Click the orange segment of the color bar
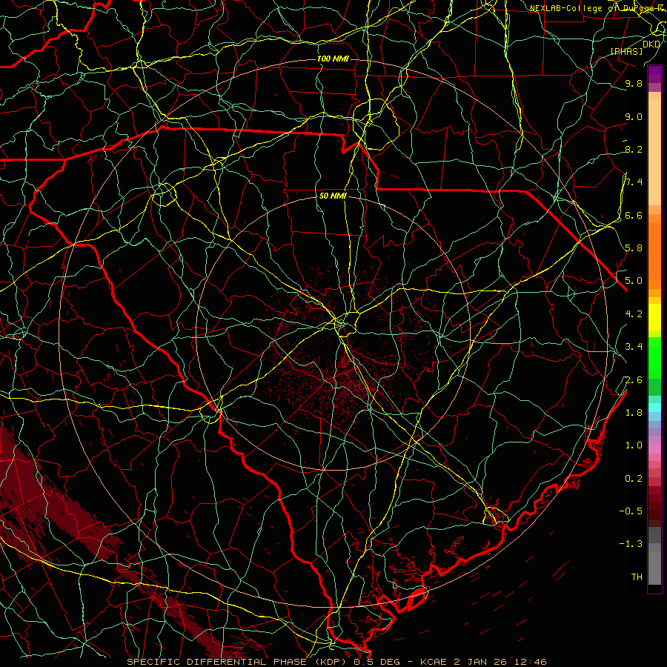667x667 pixels. [x=654, y=256]
